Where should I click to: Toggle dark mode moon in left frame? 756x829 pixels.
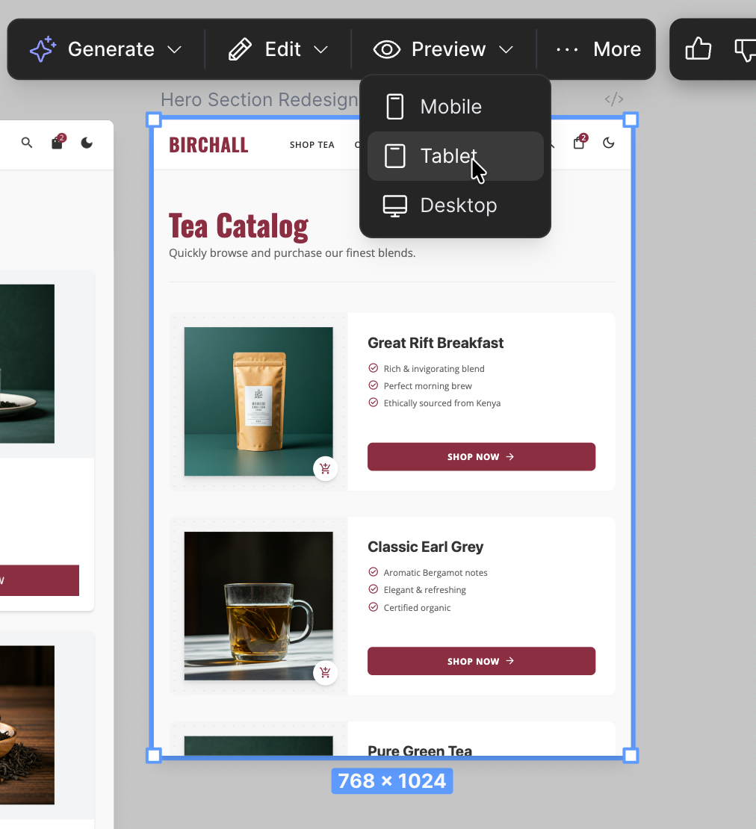tap(87, 143)
